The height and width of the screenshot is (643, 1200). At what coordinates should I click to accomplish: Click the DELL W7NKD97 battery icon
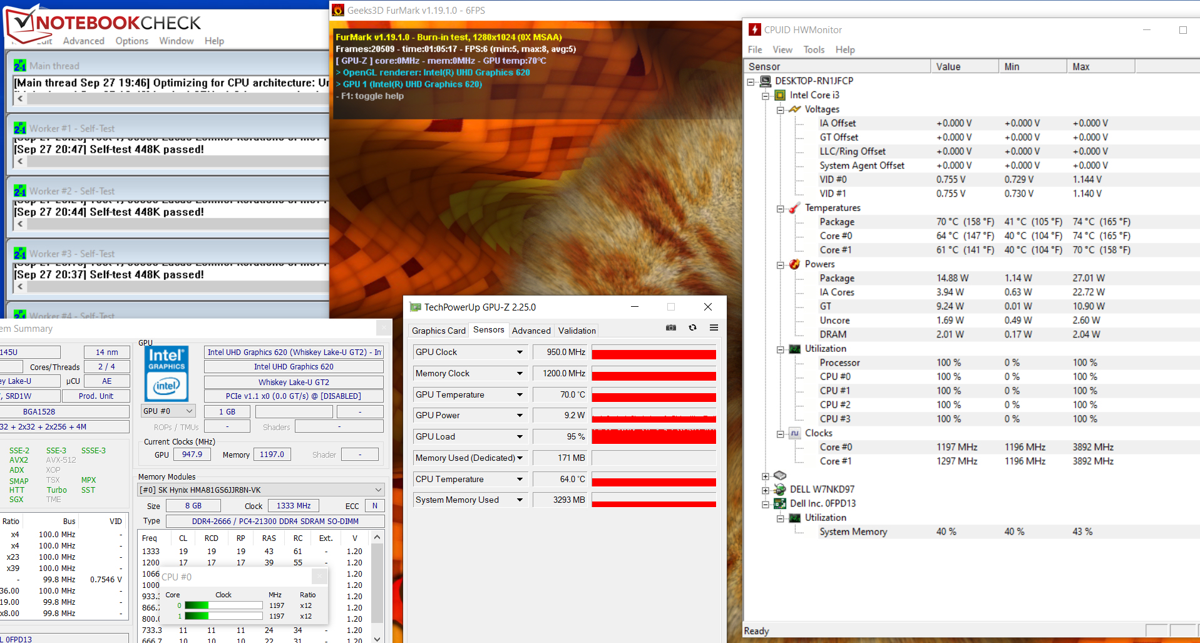click(x=780, y=490)
